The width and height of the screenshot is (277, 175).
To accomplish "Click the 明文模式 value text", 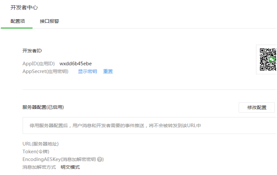I will (70, 167).
